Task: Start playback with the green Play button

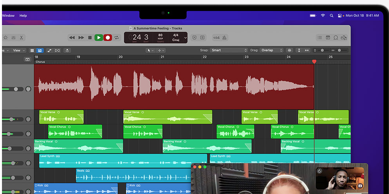Action: click(x=99, y=38)
